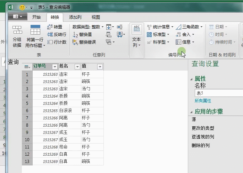Open filter dropdown for 值 column
Image resolution: width=243 pixels, height=173 pixels.
100,66
